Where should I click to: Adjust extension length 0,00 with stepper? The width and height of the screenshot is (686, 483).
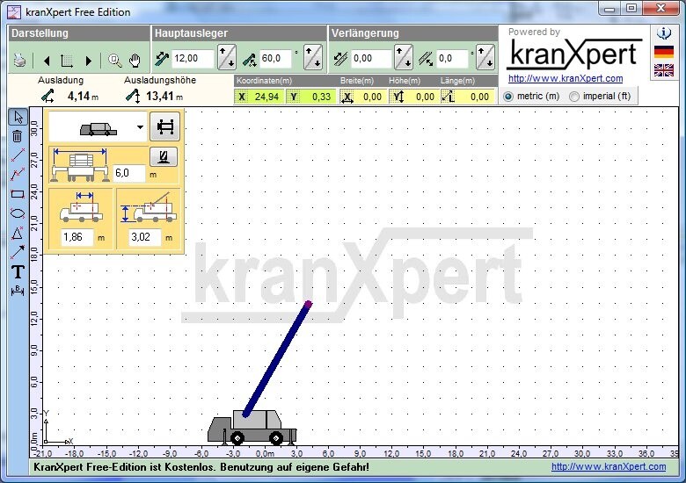pos(404,58)
